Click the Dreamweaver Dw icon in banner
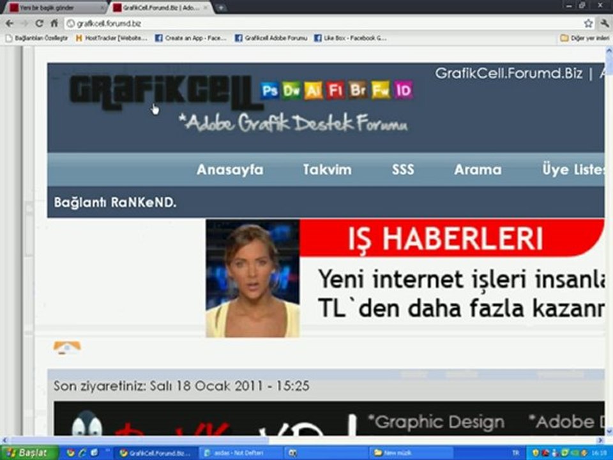613x460 pixels. coord(292,90)
